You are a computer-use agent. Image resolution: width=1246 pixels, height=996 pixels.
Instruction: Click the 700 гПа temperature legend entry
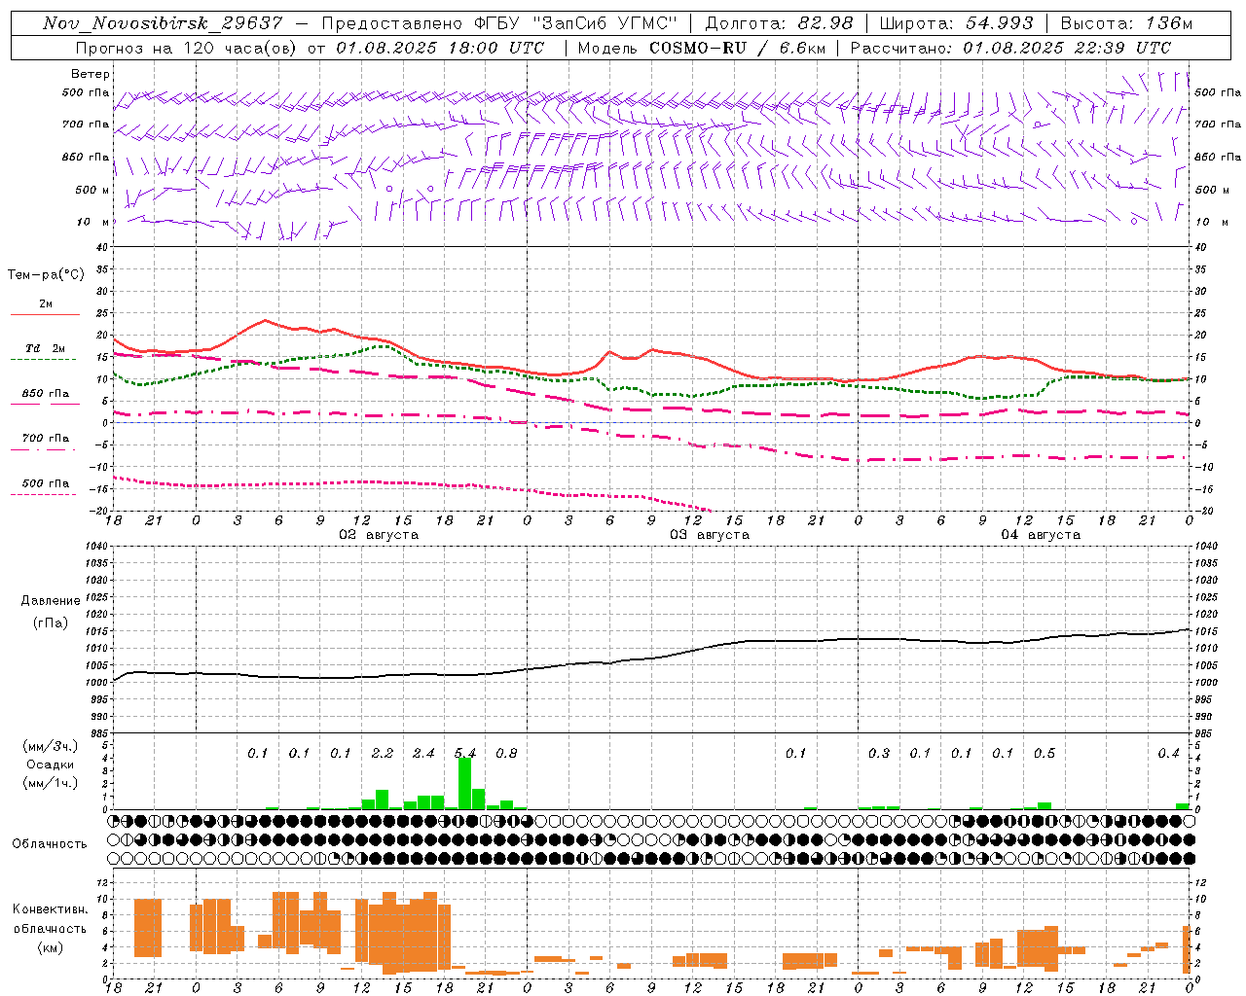click(x=45, y=439)
